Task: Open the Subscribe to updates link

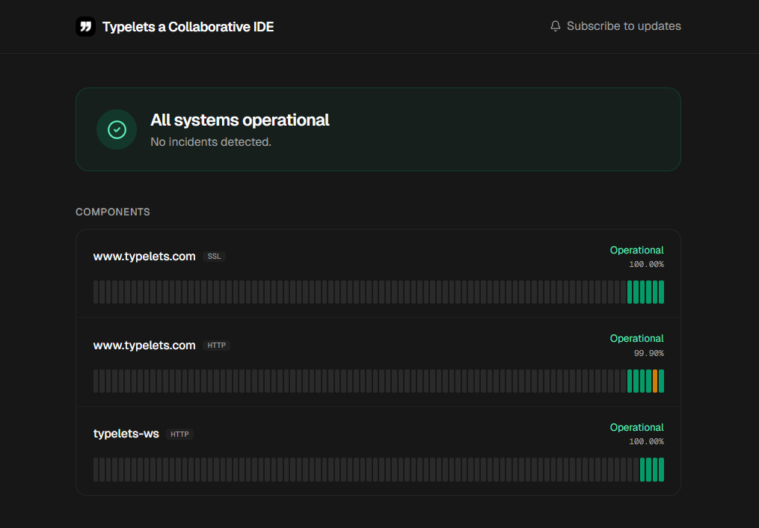Action: pyautogui.click(x=615, y=26)
